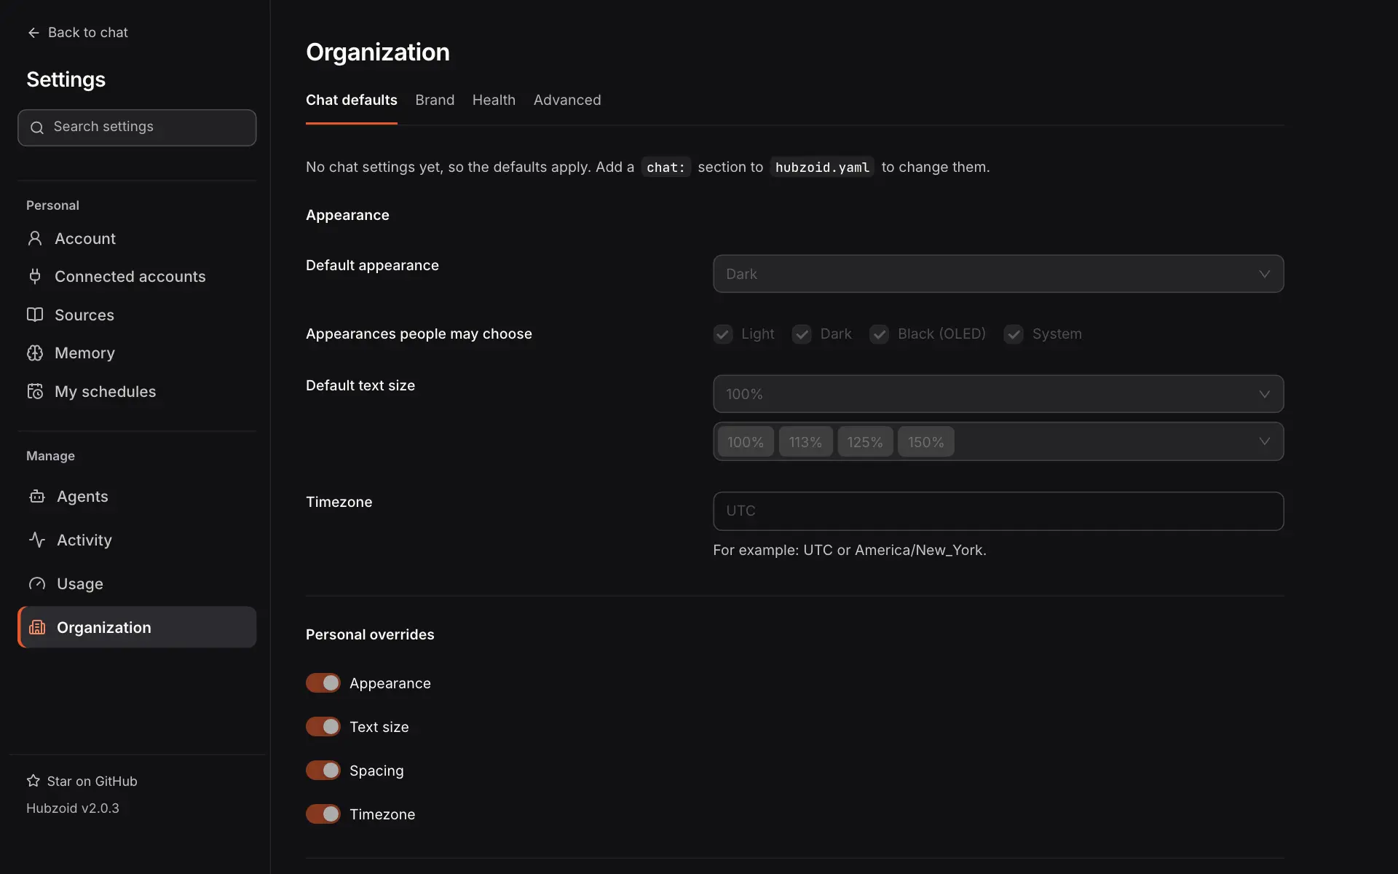Click the 150% text size chip
This screenshot has width=1398, height=874.
[x=925, y=442]
